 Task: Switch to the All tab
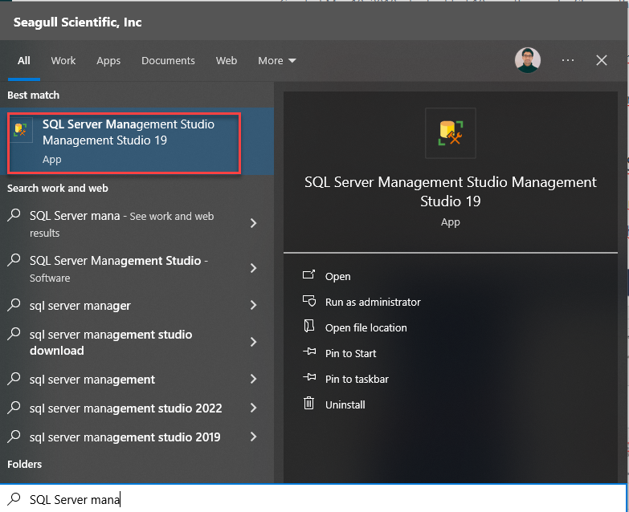(x=23, y=60)
